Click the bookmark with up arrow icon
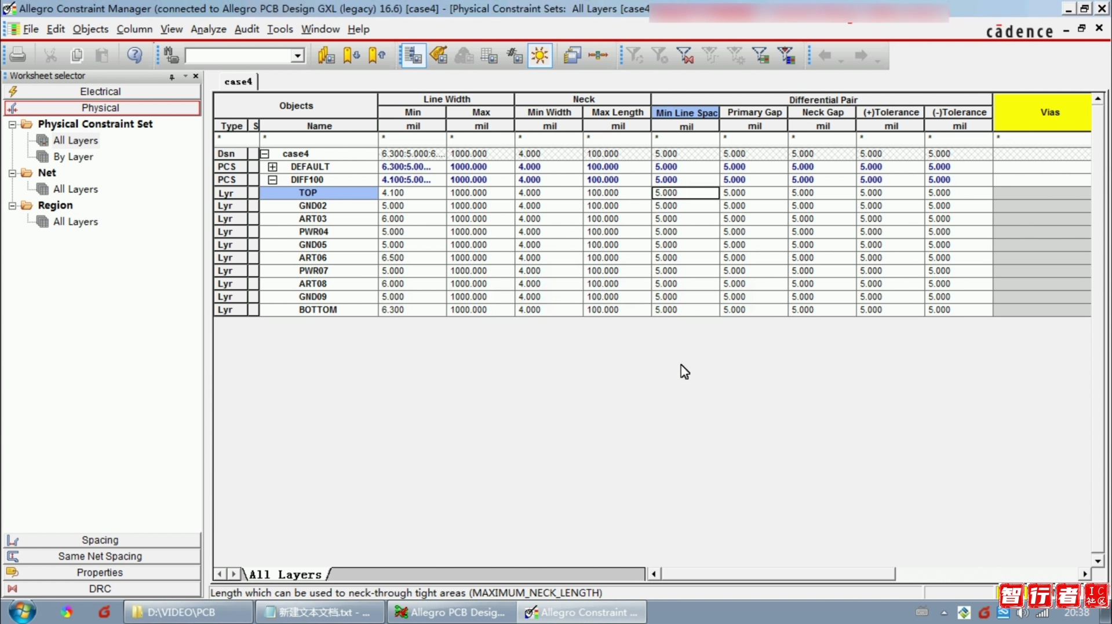Image resolution: width=1112 pixels, height=624 pixels. [377, 55]
